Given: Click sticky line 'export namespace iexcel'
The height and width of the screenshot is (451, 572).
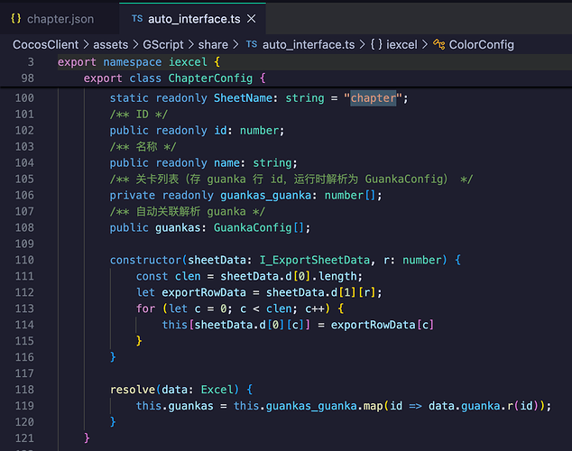Looking at the screenshot, I should pos(139,62).
